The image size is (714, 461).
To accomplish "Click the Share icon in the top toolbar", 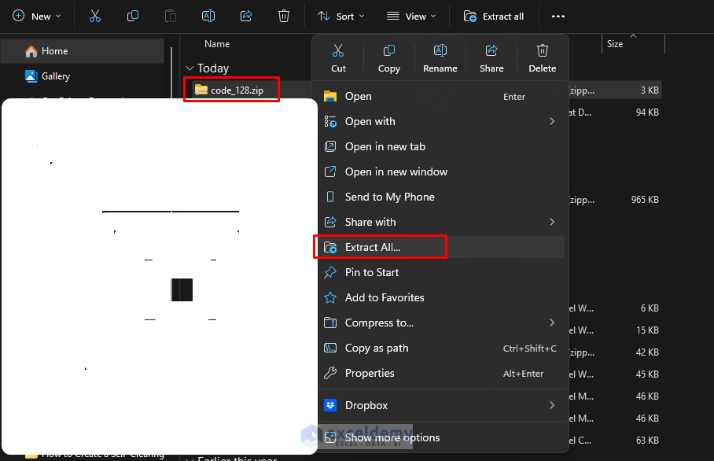I will [x=246, y=17].
